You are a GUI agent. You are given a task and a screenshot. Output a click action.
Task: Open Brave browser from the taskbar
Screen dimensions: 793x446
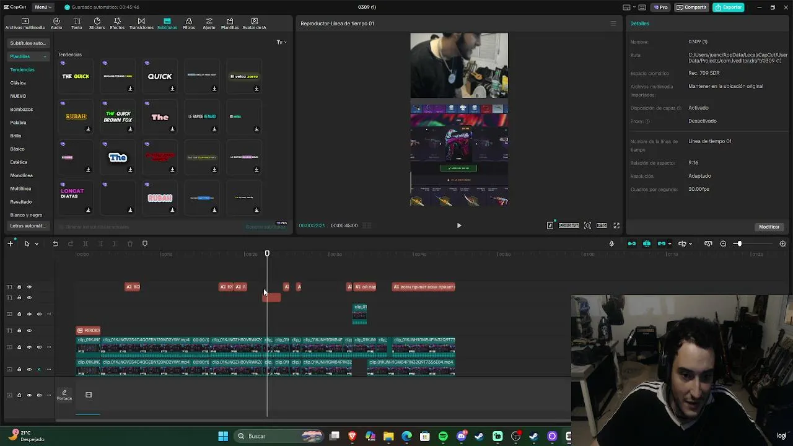(353, 436)
